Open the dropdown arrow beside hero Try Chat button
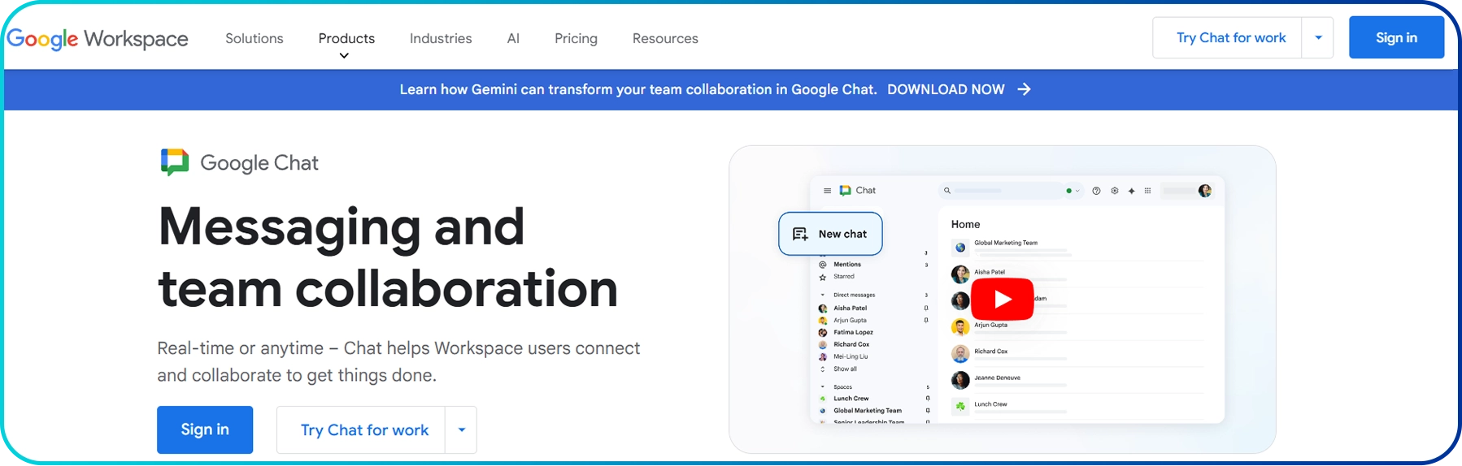The image size is (1462, 466). coord(461,429)
